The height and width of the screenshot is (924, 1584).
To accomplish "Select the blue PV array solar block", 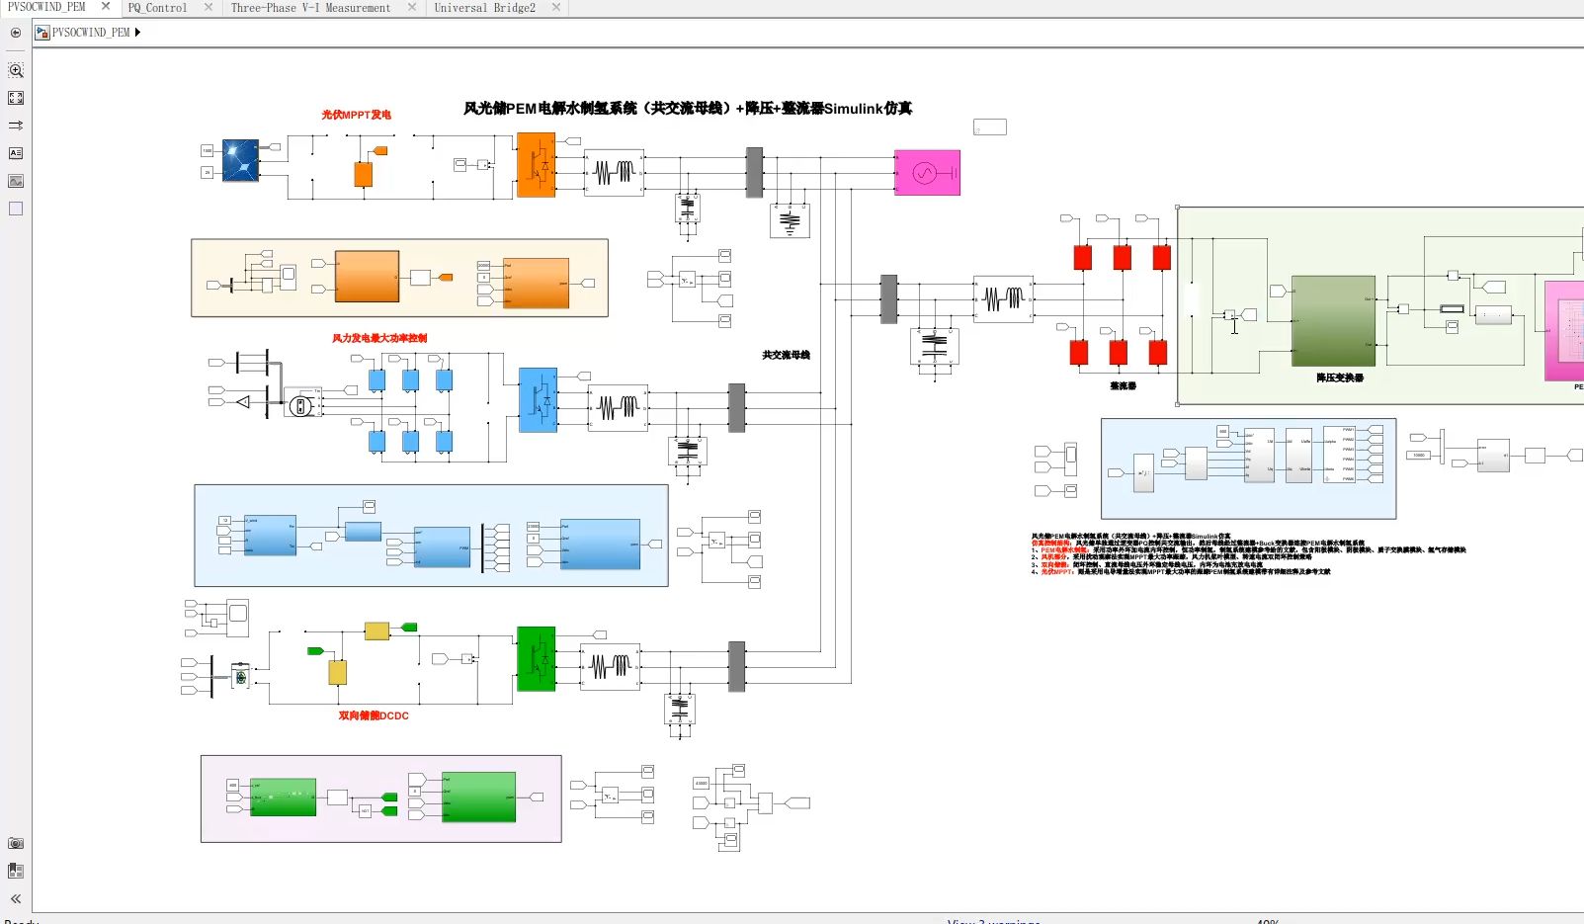I will pyautogui.click(x=241, y=160).
